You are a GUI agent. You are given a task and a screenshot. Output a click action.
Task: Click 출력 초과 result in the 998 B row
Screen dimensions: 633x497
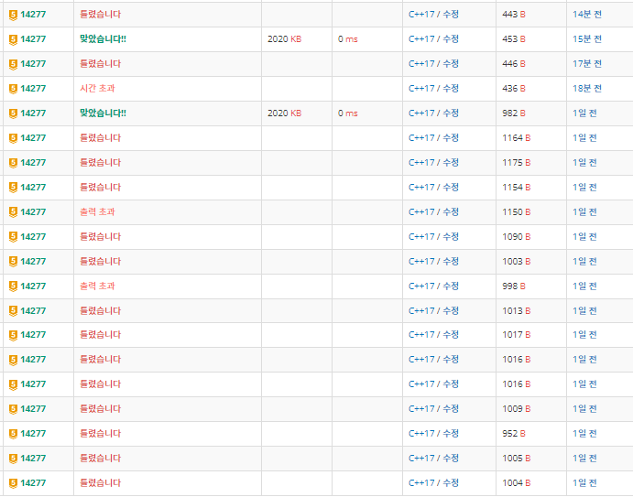[97, 286]
